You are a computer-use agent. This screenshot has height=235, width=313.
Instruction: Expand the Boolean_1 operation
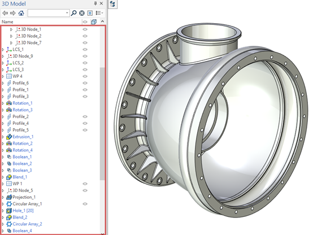(3, 157)
